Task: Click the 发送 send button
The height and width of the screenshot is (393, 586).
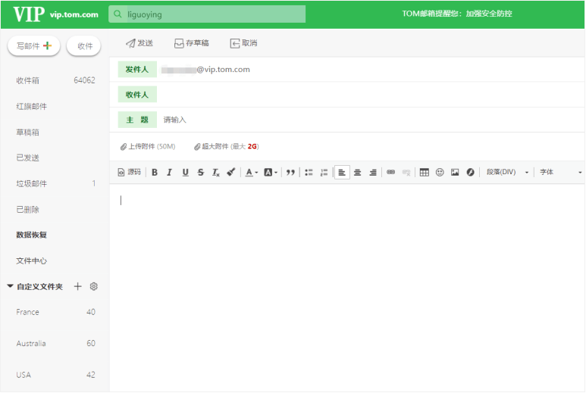Action: (x=139, y=43)
